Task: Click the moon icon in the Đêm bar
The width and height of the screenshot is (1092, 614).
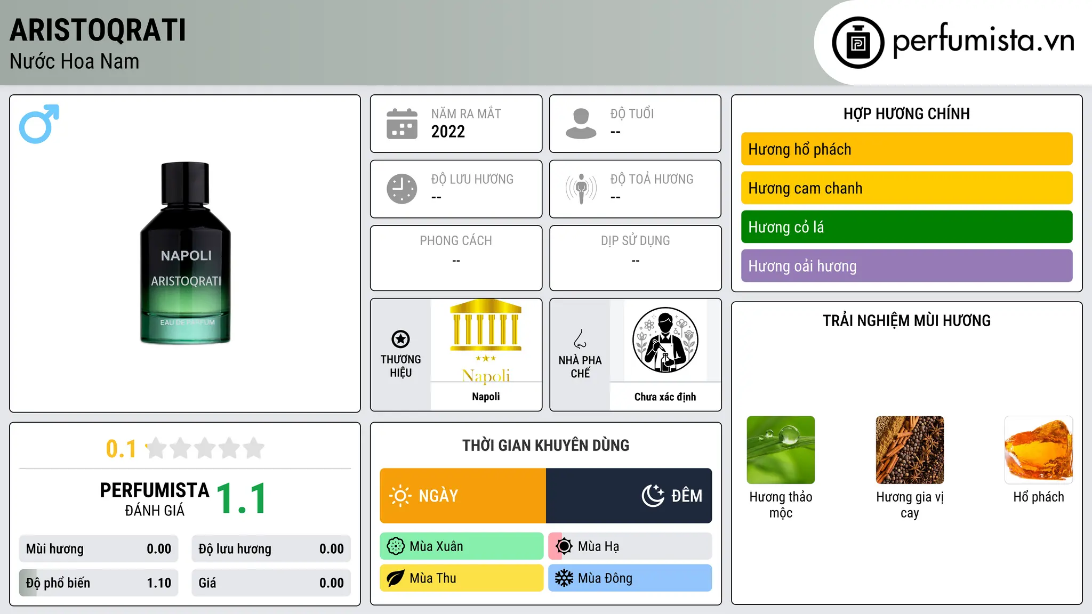Action: point(653,496)
